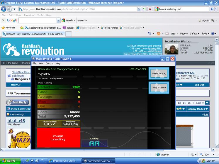The image size is (219, 164).
Task: Open the Home page icon
Action: pyautogui.click(x=150, y=33)
